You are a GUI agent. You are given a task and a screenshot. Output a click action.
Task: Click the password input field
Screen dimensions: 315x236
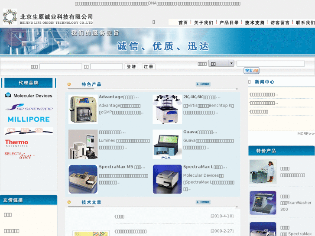(107, 67)
